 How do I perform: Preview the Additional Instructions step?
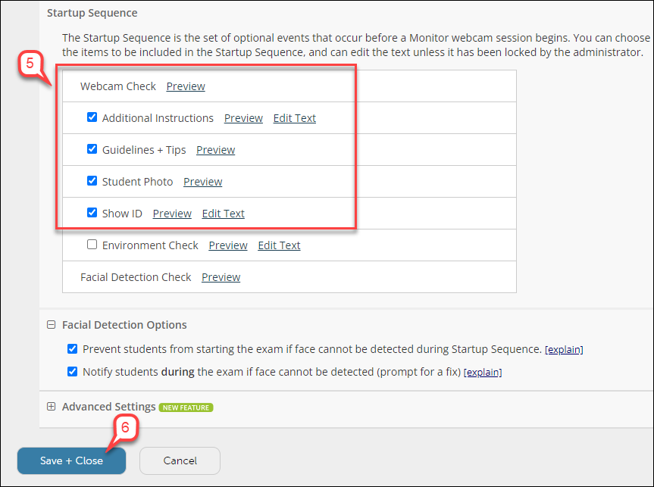tap(243, 118)
